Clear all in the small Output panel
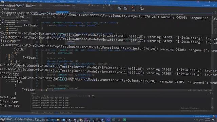This screenshot has height=122, width=217. point(89,96)
